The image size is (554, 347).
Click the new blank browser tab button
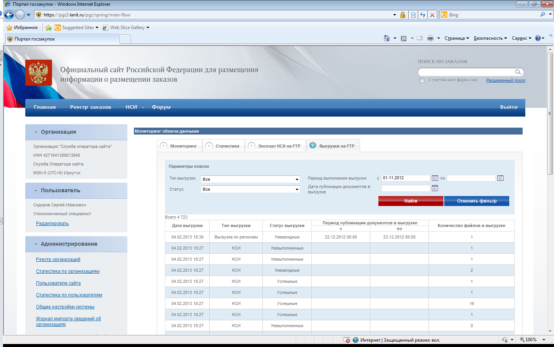coord(125,39)
